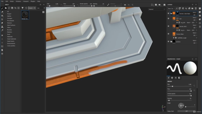Select the Clone stamp tool
The height and width of the screenshot is (114, 202).
coord(2,27)
